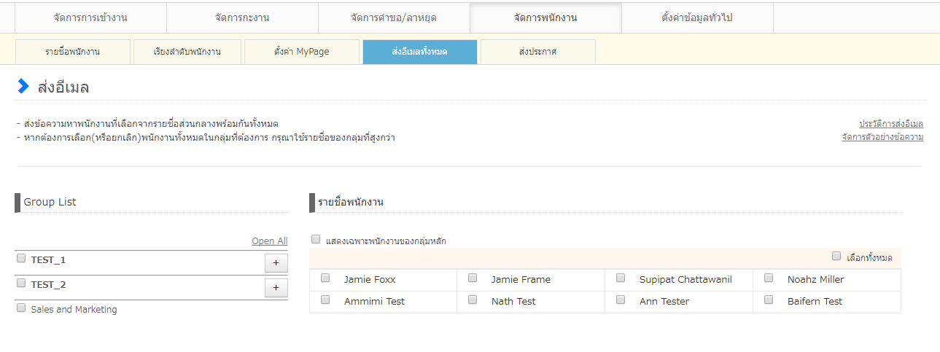Expand the TEST_2 group with plus button
Viewport: 940px width, 352px height.
coord(276,288)
